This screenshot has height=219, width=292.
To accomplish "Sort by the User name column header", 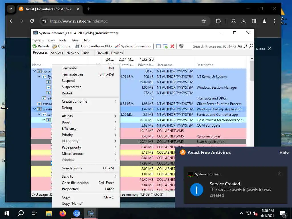I will (175, 65).
